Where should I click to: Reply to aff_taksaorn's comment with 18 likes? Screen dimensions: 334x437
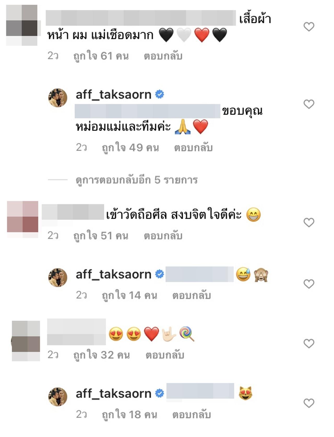(192, 415)
